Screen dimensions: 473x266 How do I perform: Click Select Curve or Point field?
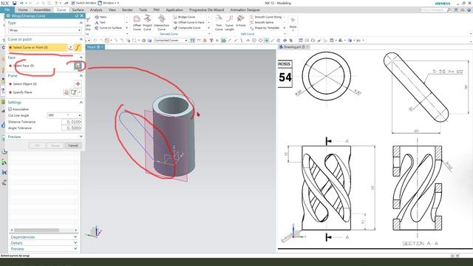pyautogui.click(x=37, y=47)
